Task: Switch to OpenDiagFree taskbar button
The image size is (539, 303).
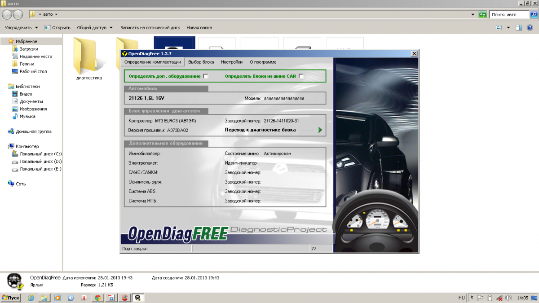Action: coord(138,298)
